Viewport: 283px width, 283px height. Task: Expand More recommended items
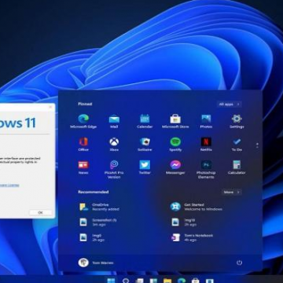pyautogui.click(x=231, y=192)
